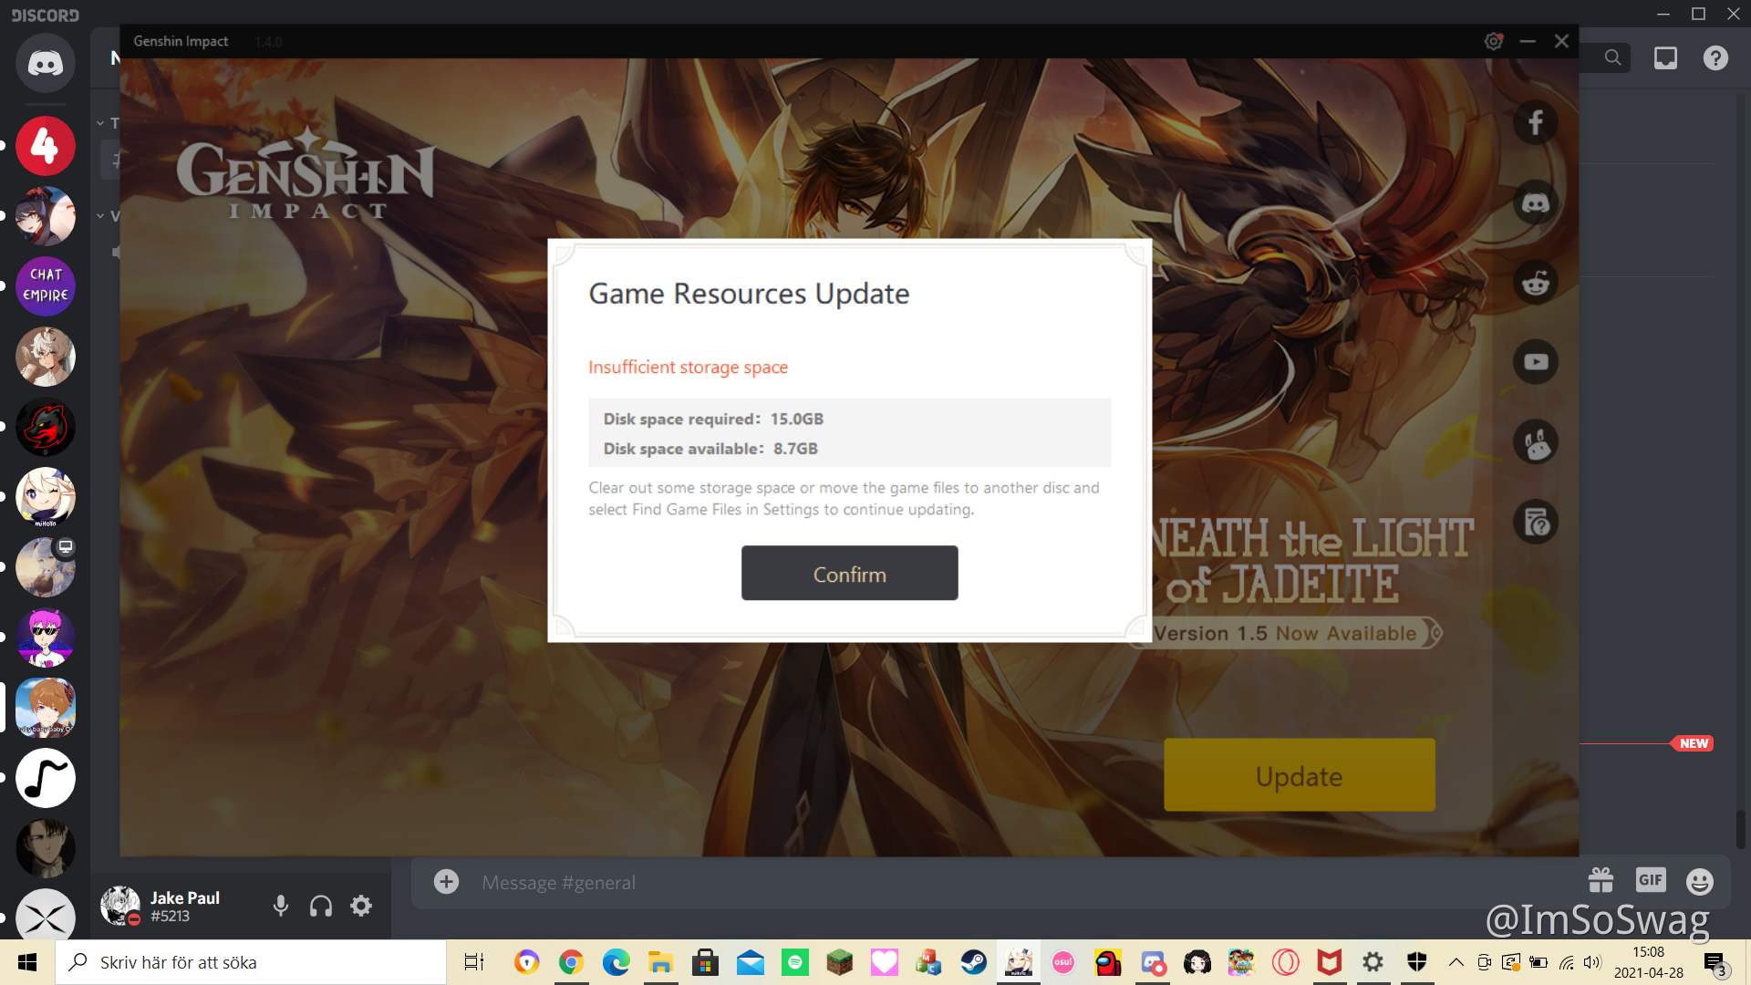Open Discord user settings gear
Image resolution: width=1751 pixels, height=985 pixels.
(361, 906)
